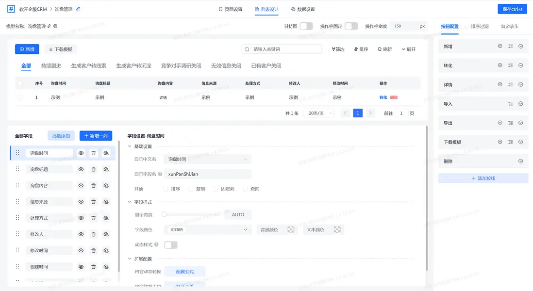Screen dimensions: 533x291
Task: Open settings icon for 详情 button config
Action: pos(500,84)
